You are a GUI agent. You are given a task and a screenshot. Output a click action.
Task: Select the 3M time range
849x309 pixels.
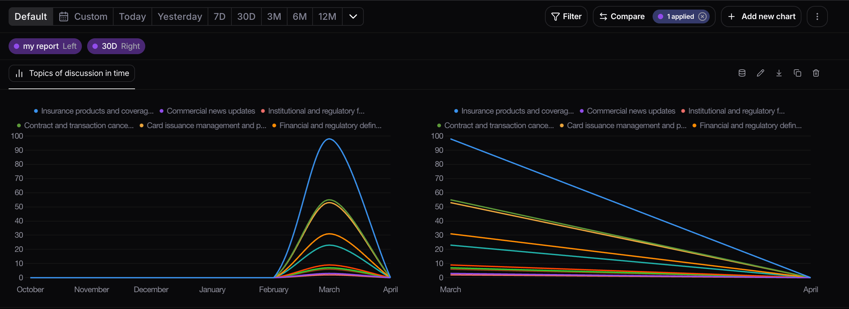[x=274, y=17]
